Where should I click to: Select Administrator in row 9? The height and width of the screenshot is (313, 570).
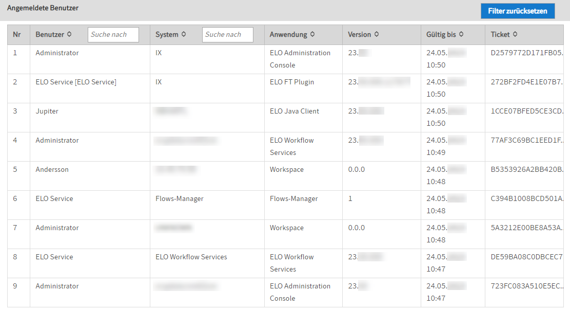[57, 286]
